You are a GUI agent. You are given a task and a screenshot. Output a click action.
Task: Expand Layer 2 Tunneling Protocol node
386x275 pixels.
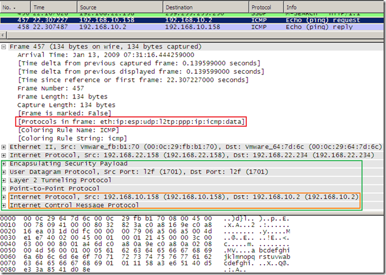tap(5, 180)
